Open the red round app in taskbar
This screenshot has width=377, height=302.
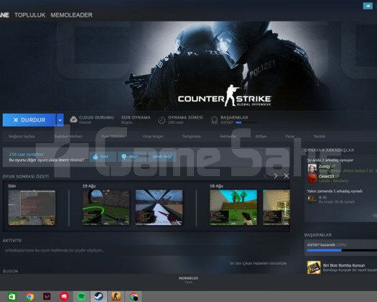point(64,296)
